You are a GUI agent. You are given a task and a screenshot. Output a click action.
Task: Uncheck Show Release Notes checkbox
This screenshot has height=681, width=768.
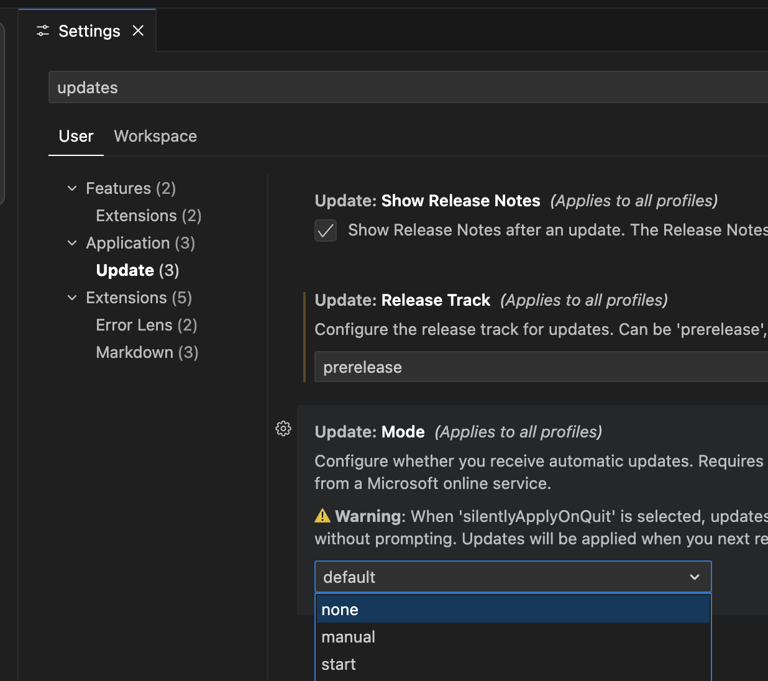click(x=326, y=231)
